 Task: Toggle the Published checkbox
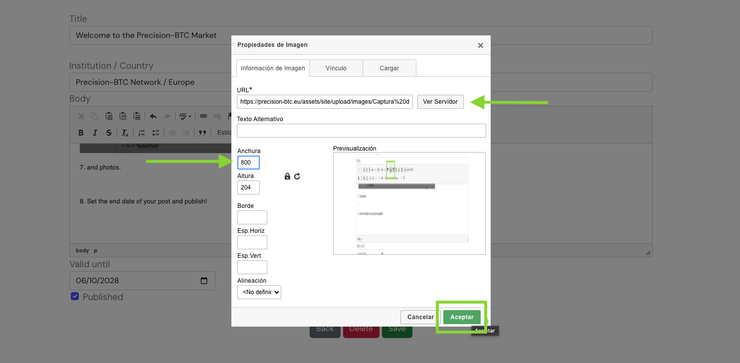click(75, 297)
